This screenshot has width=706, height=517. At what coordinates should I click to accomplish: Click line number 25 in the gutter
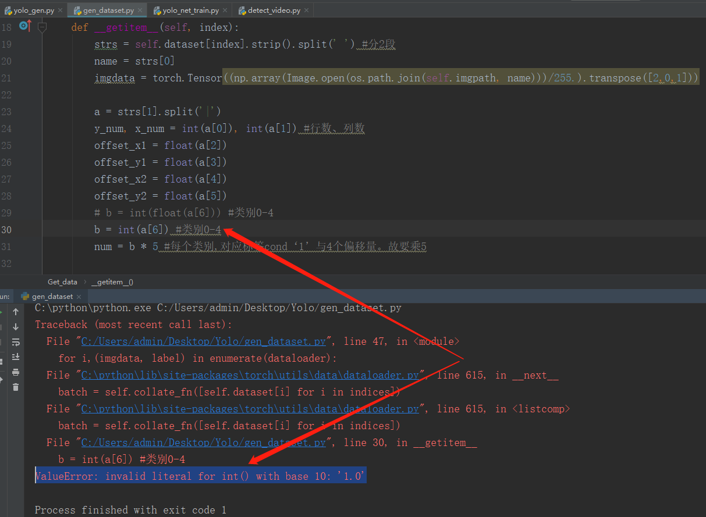coord(6,145)
